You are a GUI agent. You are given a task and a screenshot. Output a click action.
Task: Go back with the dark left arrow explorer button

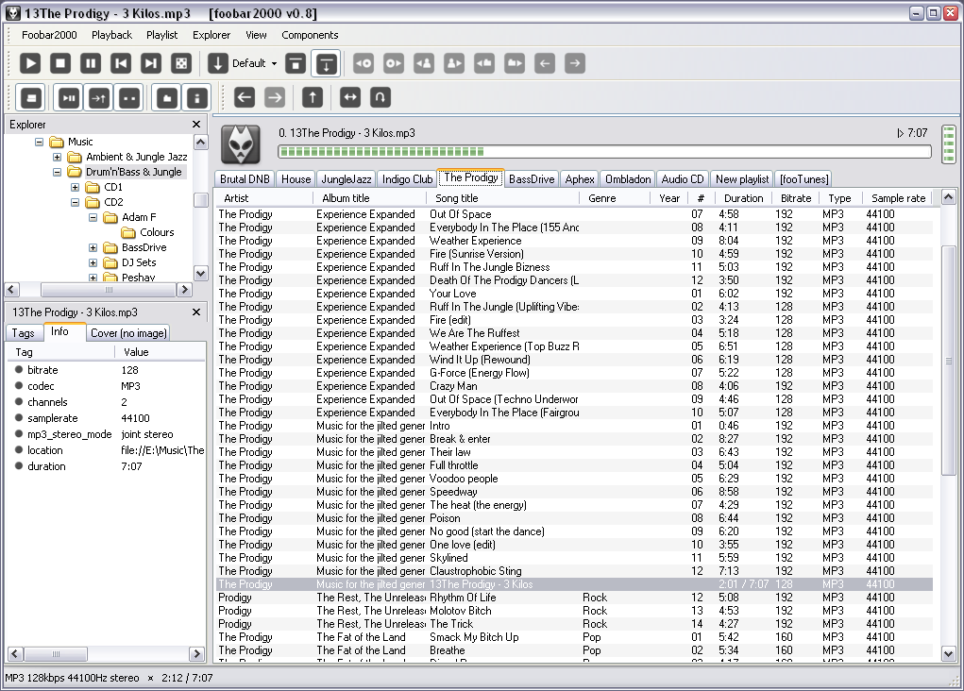245,97
